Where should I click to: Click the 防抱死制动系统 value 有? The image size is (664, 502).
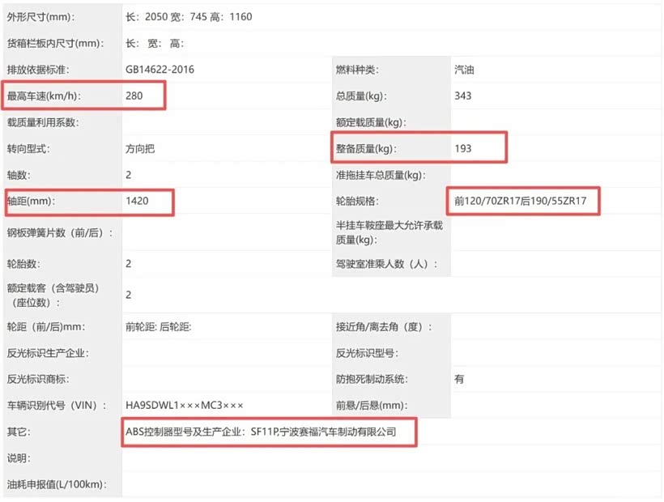[x=459, y=379]
